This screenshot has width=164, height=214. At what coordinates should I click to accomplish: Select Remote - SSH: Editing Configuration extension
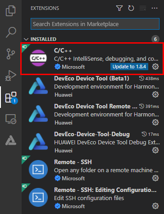[x=93, y=198]
